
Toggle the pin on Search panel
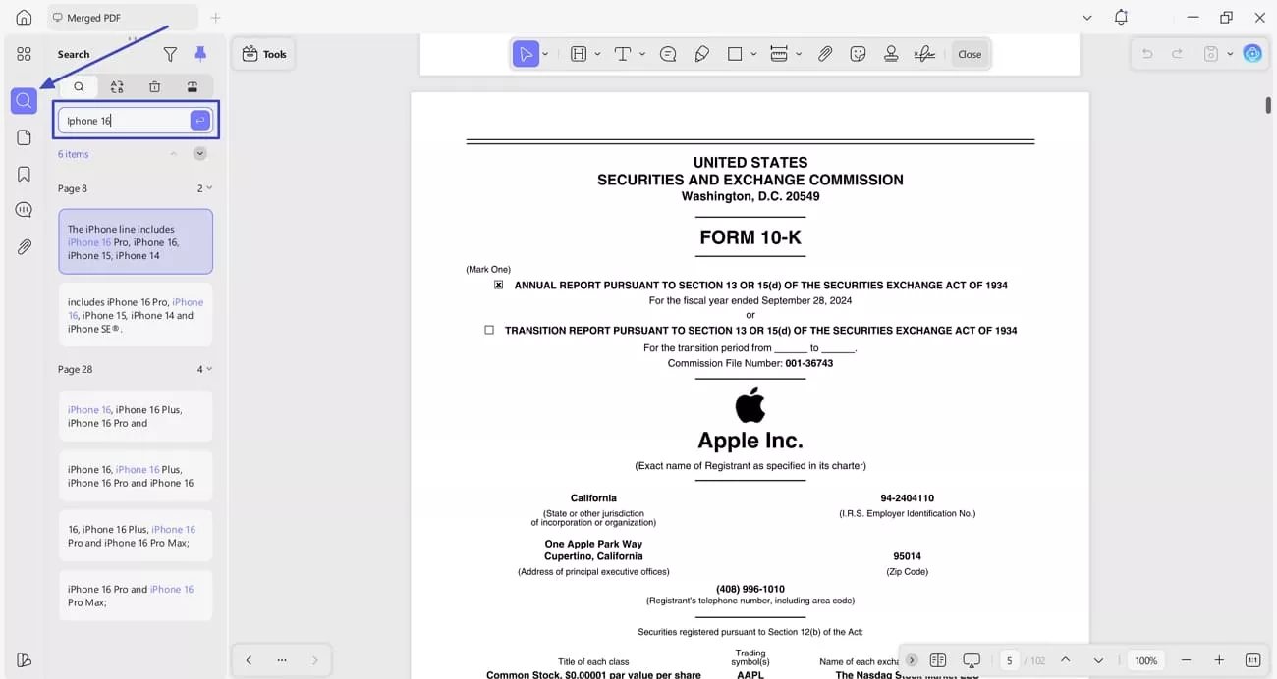[x=200, y=54]
